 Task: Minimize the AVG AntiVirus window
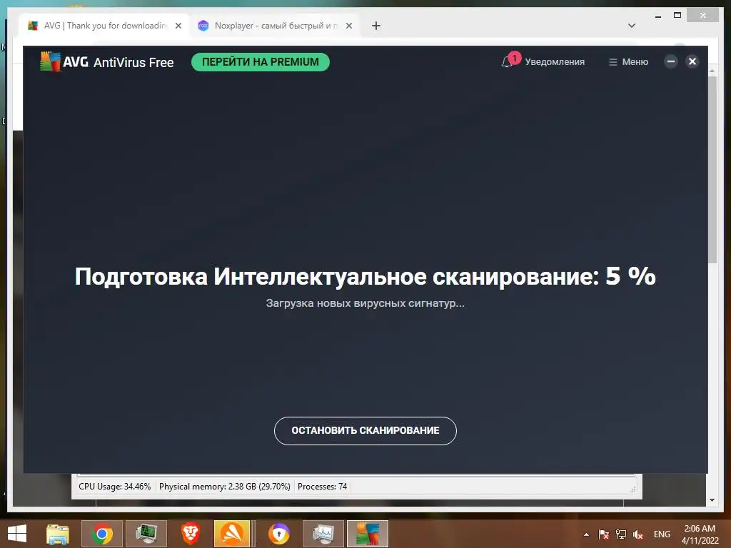coord(670,61)
